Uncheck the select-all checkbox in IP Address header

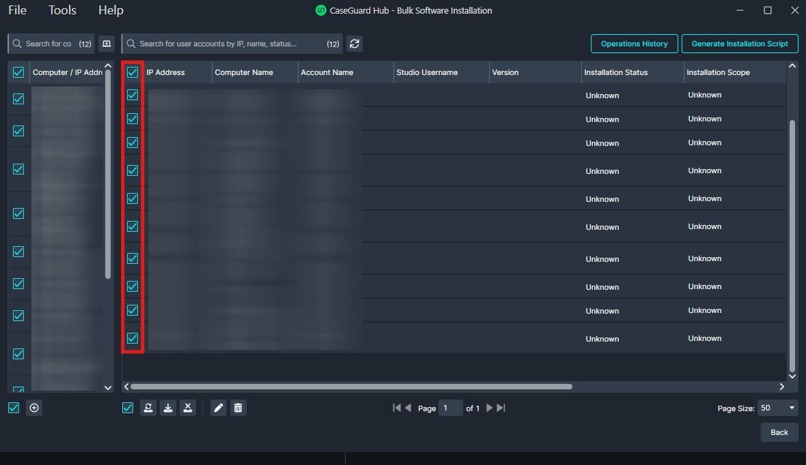coord(133,72)
